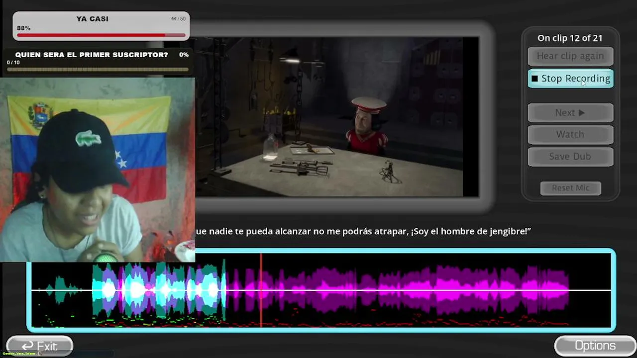
Task: Click the 'On clip 12 of 21' label
Action: (x=570, y=38)
